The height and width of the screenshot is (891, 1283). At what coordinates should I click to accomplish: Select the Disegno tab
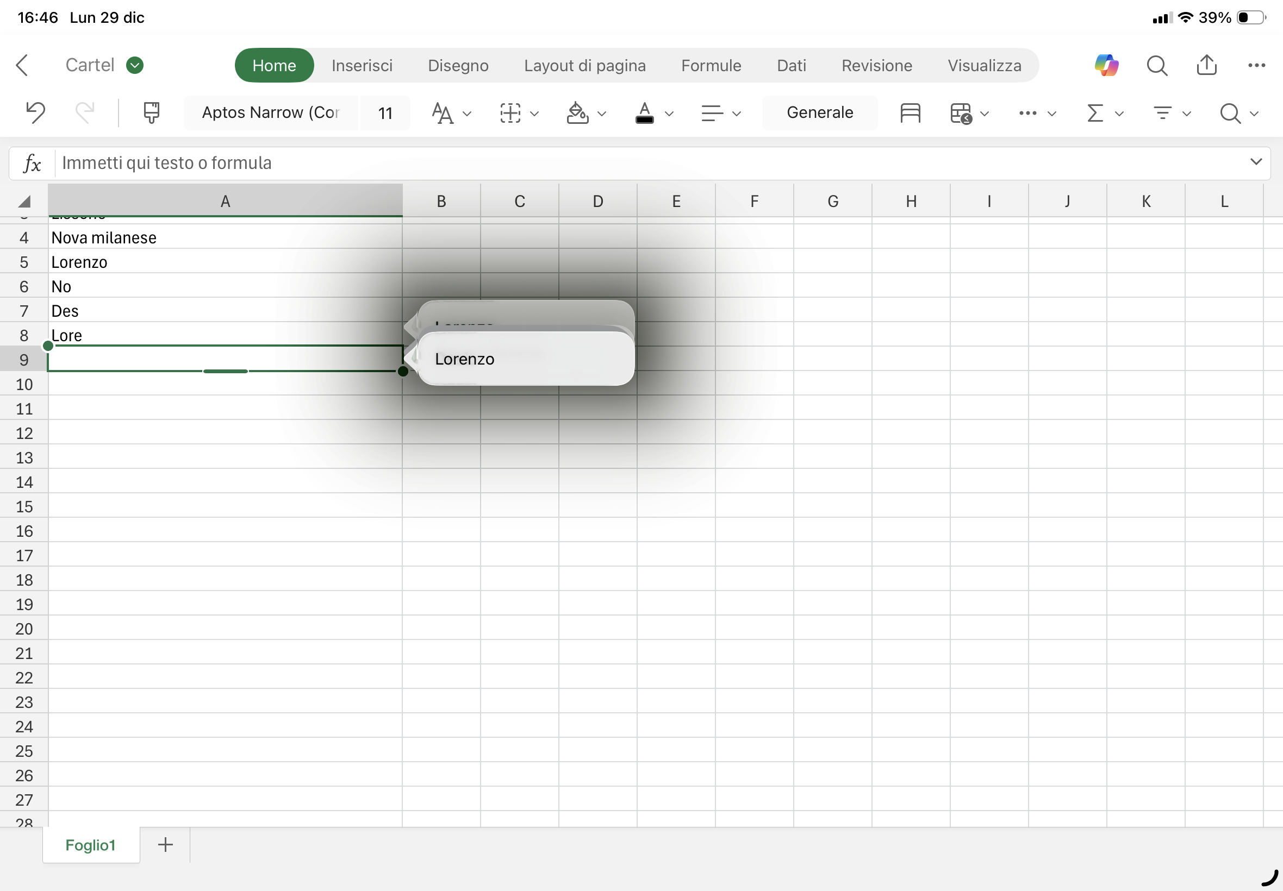(458, 65)
